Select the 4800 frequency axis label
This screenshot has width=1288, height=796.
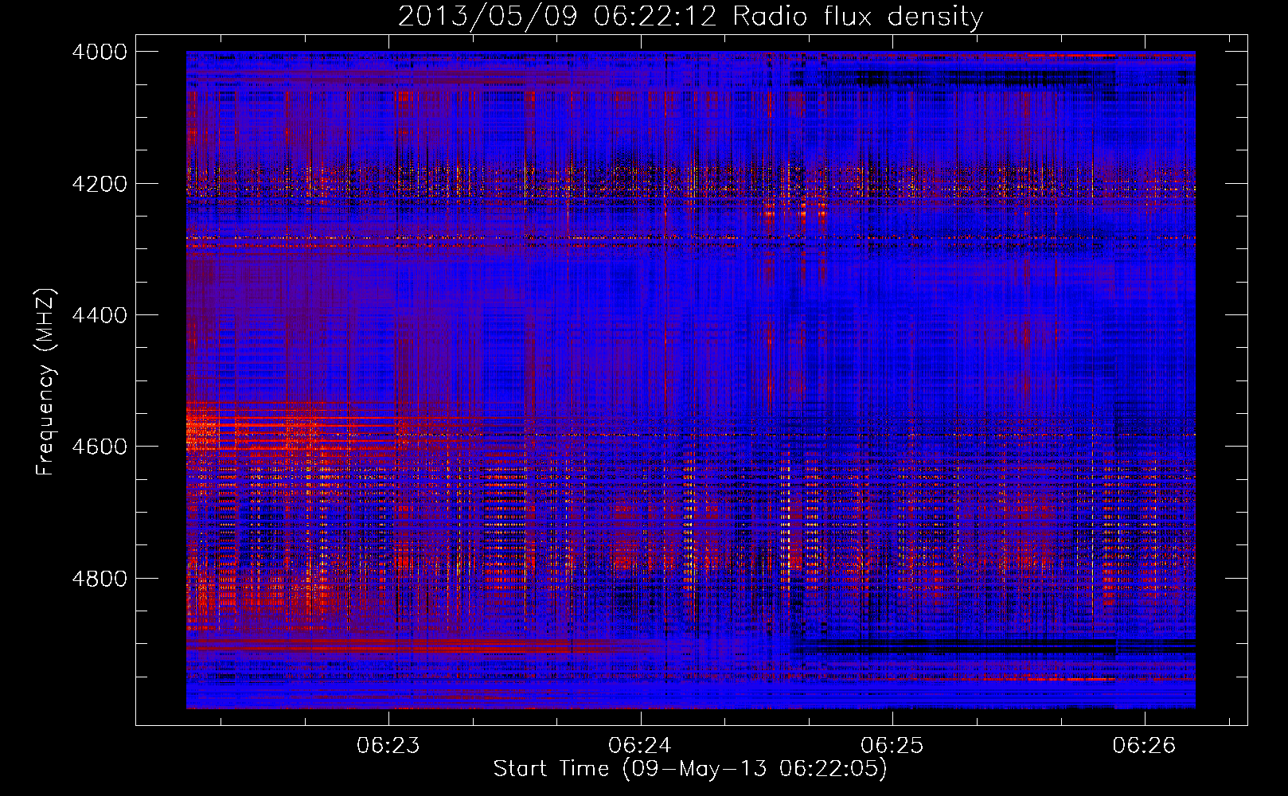click(x=100, y=579)
